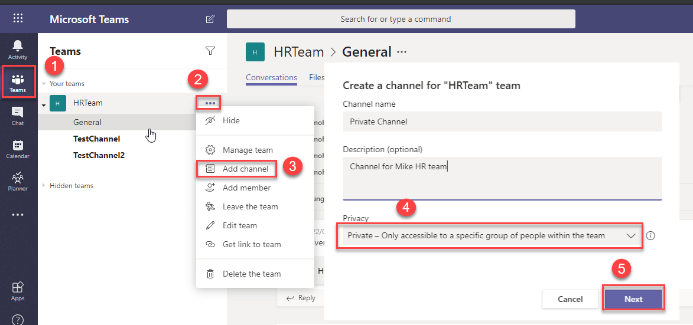Screen dimensions: 693x325
Task: Open the Apps store icon
Action: point(18,291)
